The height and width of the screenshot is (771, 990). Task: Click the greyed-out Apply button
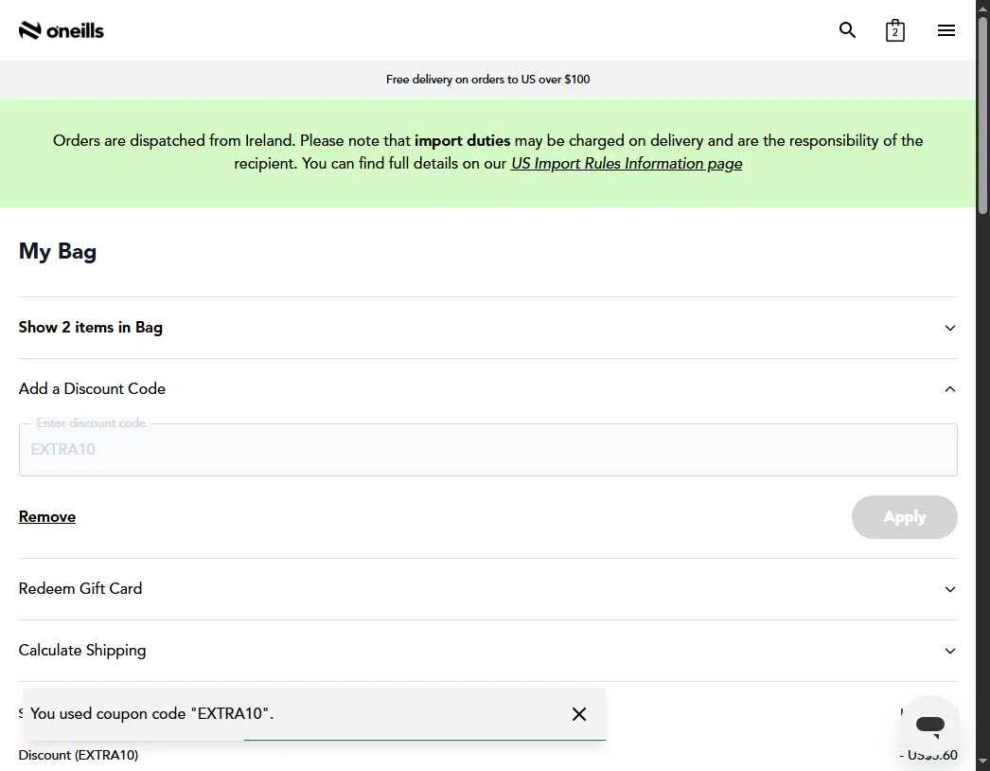(904, 517)
